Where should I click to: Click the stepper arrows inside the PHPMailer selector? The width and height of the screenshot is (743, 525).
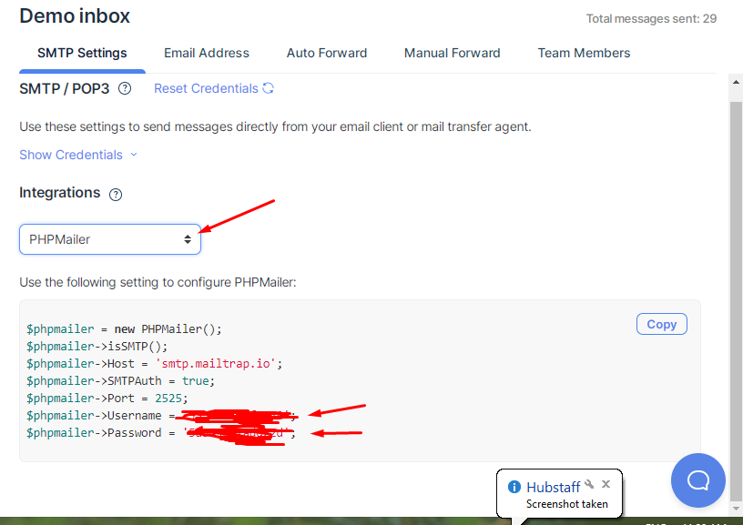188,238
